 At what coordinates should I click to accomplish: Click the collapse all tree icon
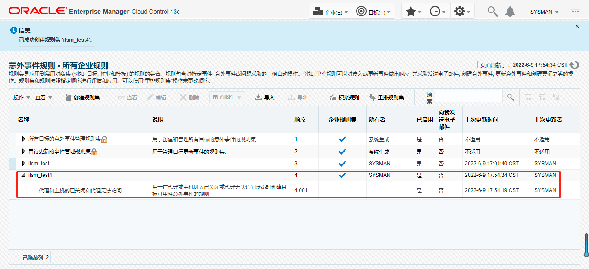coord(542,98)
